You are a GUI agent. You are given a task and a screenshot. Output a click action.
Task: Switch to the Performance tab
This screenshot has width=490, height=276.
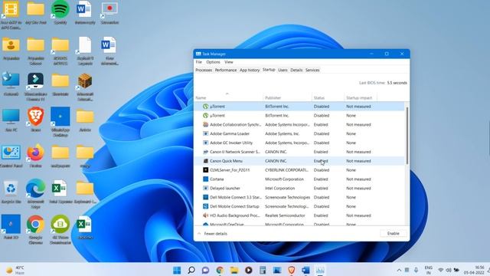(x=226, y=70)
